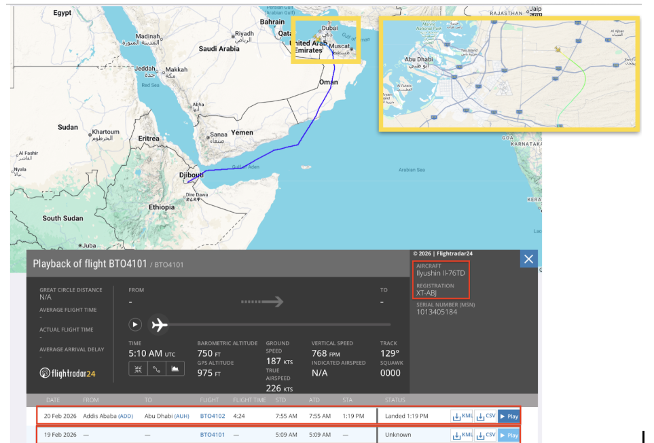This screenshot has height=443, width=654.
Task: Click the FLIGHT TIME column header
Action: coord(249,400)
